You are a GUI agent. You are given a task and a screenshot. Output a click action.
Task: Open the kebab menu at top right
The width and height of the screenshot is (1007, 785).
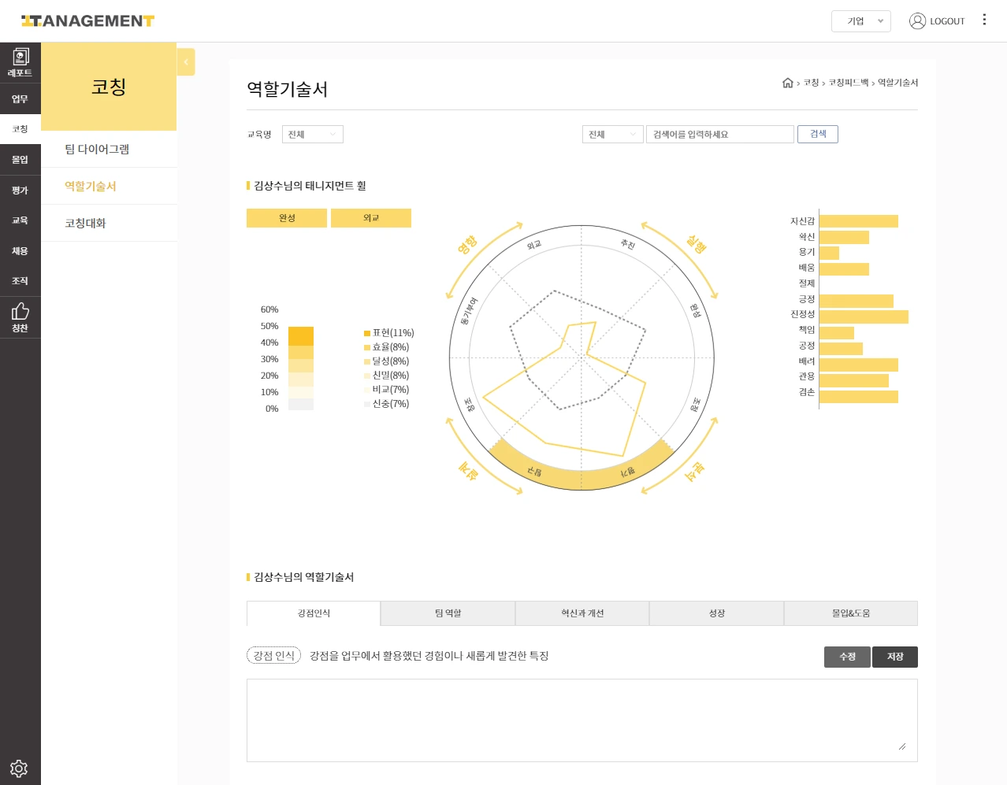click(x=984, y=20)
